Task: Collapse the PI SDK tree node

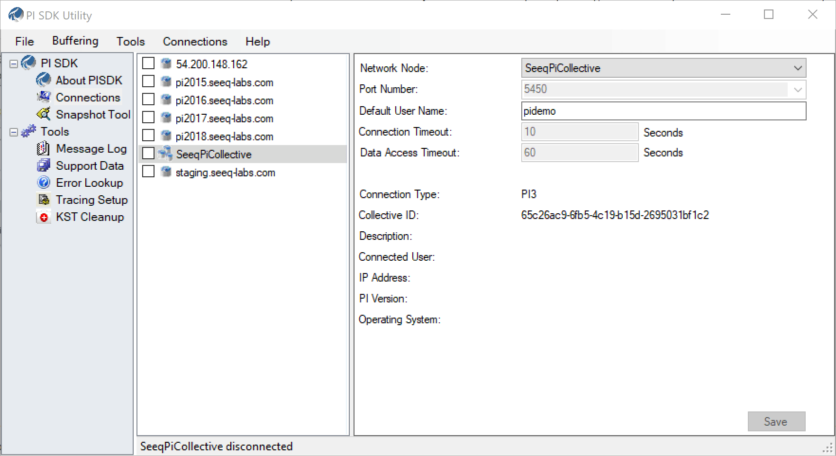Action: (14, 64)
